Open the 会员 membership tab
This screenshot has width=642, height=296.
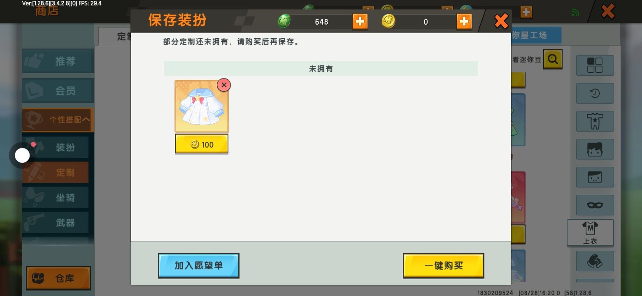click(x=58, y=91)
